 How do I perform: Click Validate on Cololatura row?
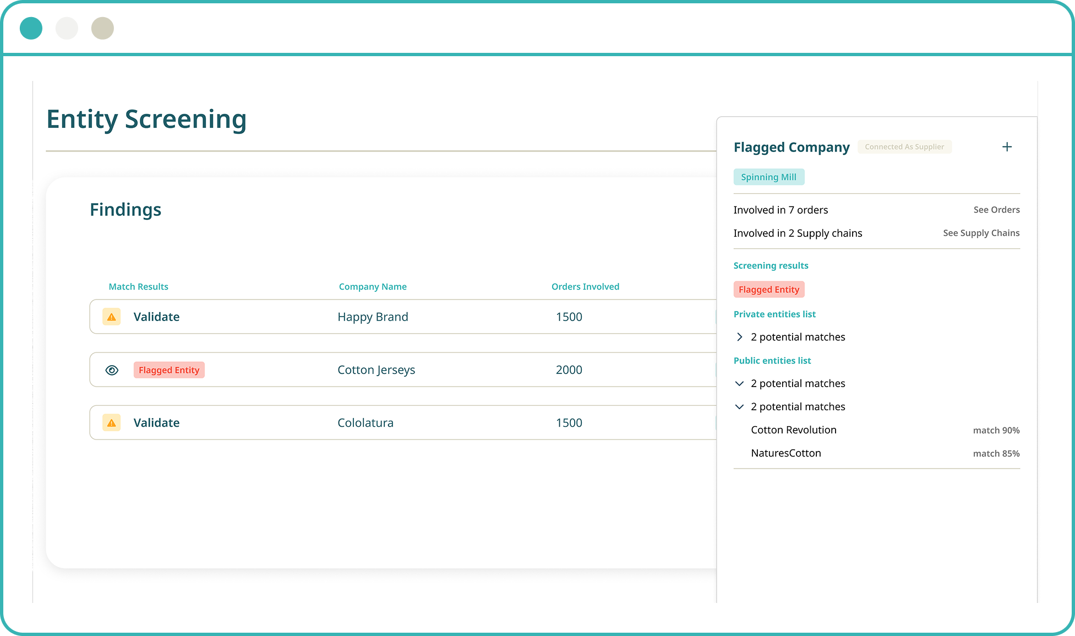pos(156,423)
